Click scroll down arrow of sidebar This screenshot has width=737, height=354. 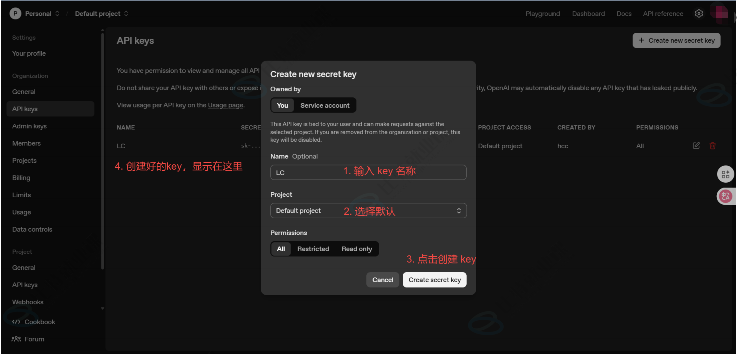103,308
